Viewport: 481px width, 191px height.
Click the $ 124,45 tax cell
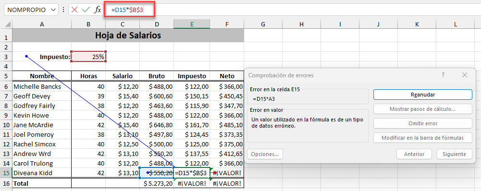[192, 134]
